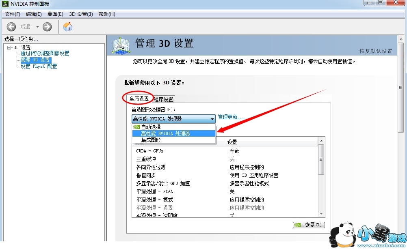Go to Home via house icon

click(x=68, y=26)
